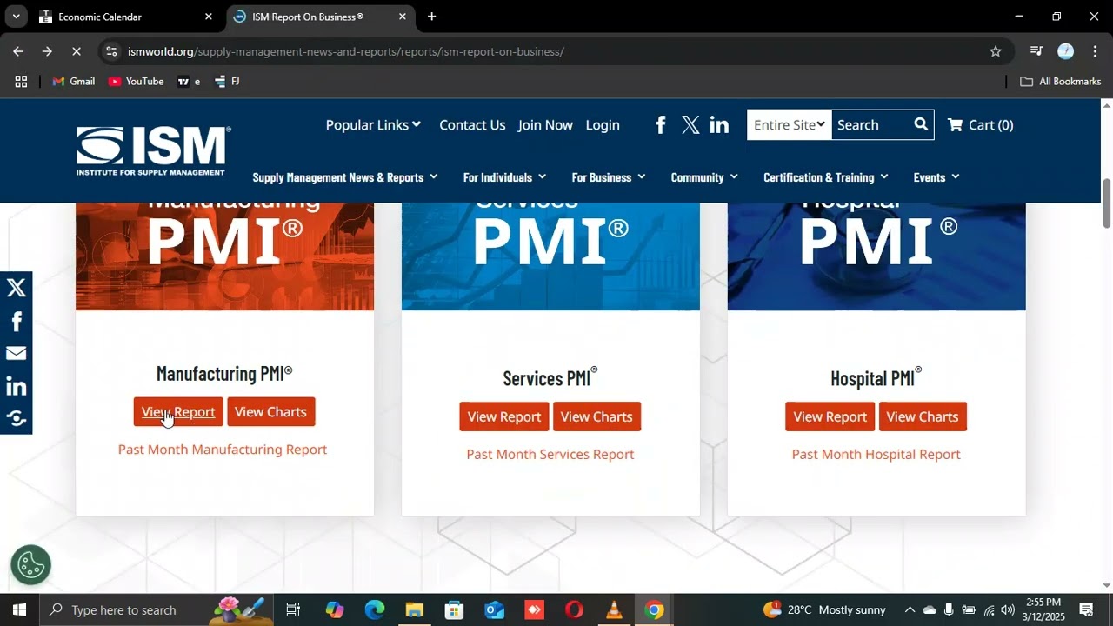Open Chrome three-dot menu
Image resolution: width=1113 pixels, height=626 pixels.
(x=1095, y=51)
